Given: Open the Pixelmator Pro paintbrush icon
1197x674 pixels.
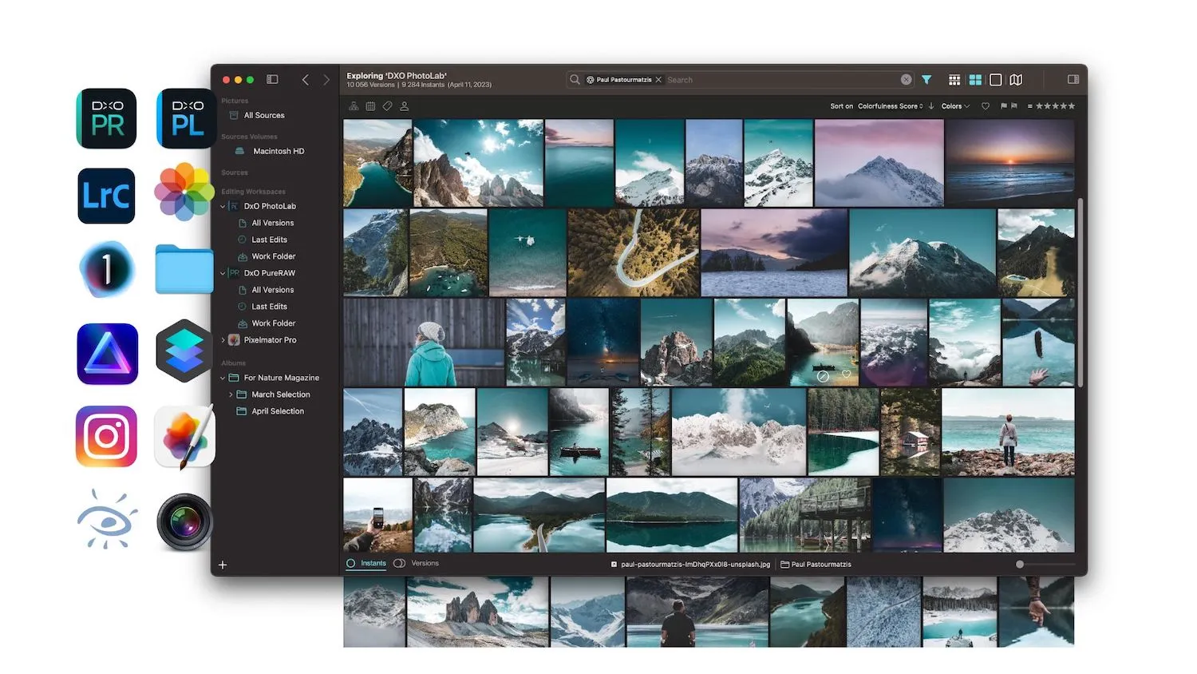Looking at the screenshot, I should 184,436.
